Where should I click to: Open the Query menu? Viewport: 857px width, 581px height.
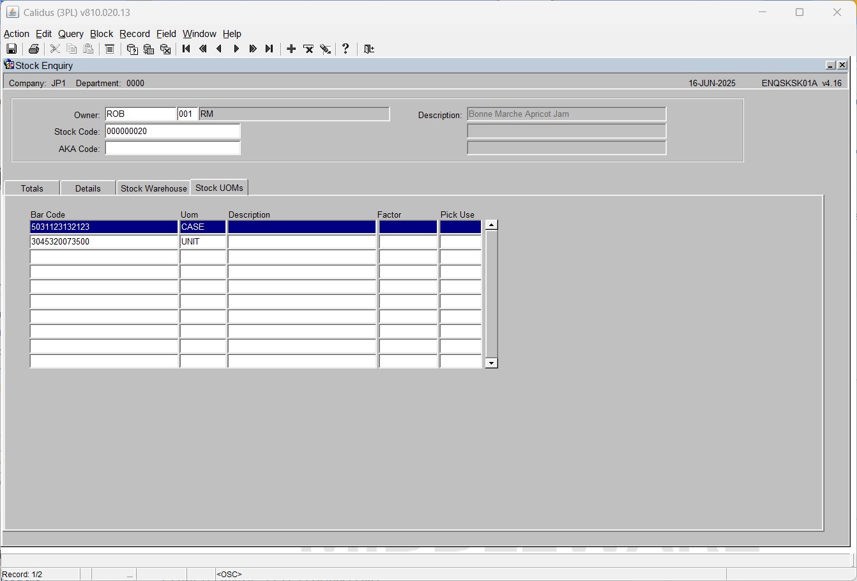71,34
